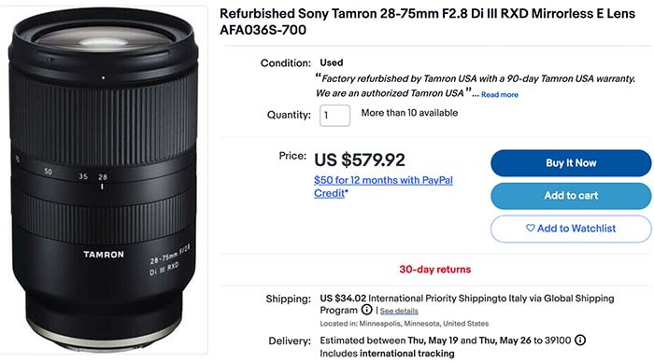Open the $50 for 12 months PayPal Credit link

[383, 187]
